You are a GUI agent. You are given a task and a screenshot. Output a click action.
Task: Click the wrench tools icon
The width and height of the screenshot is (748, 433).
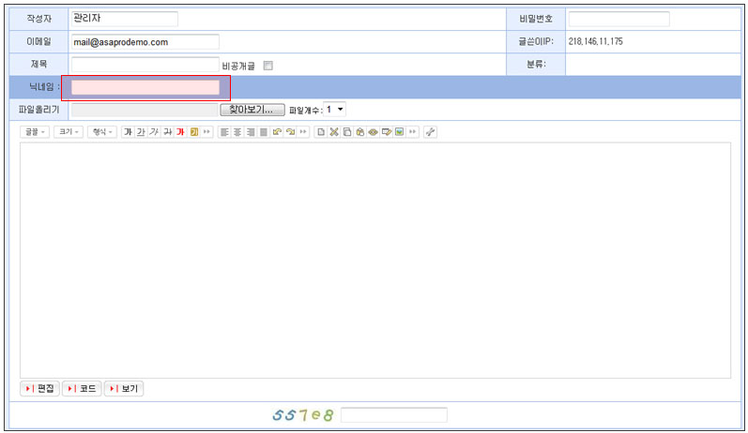click(430, 132)
